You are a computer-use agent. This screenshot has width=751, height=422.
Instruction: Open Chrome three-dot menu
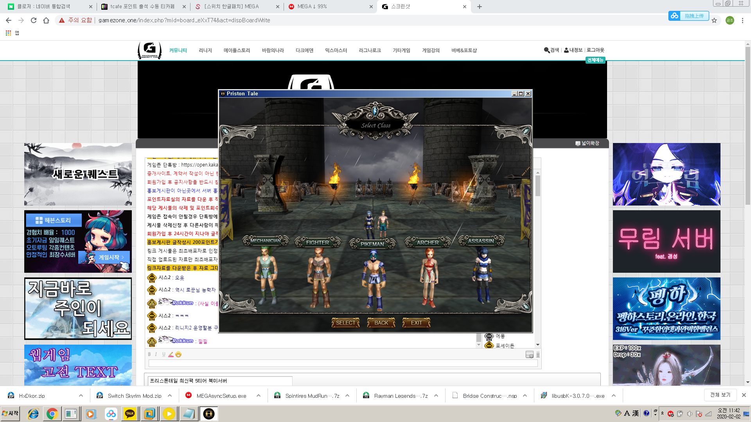(742, 20)
